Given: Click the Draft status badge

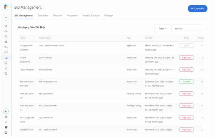Looking at the screenshot, I should click(186, 46).
